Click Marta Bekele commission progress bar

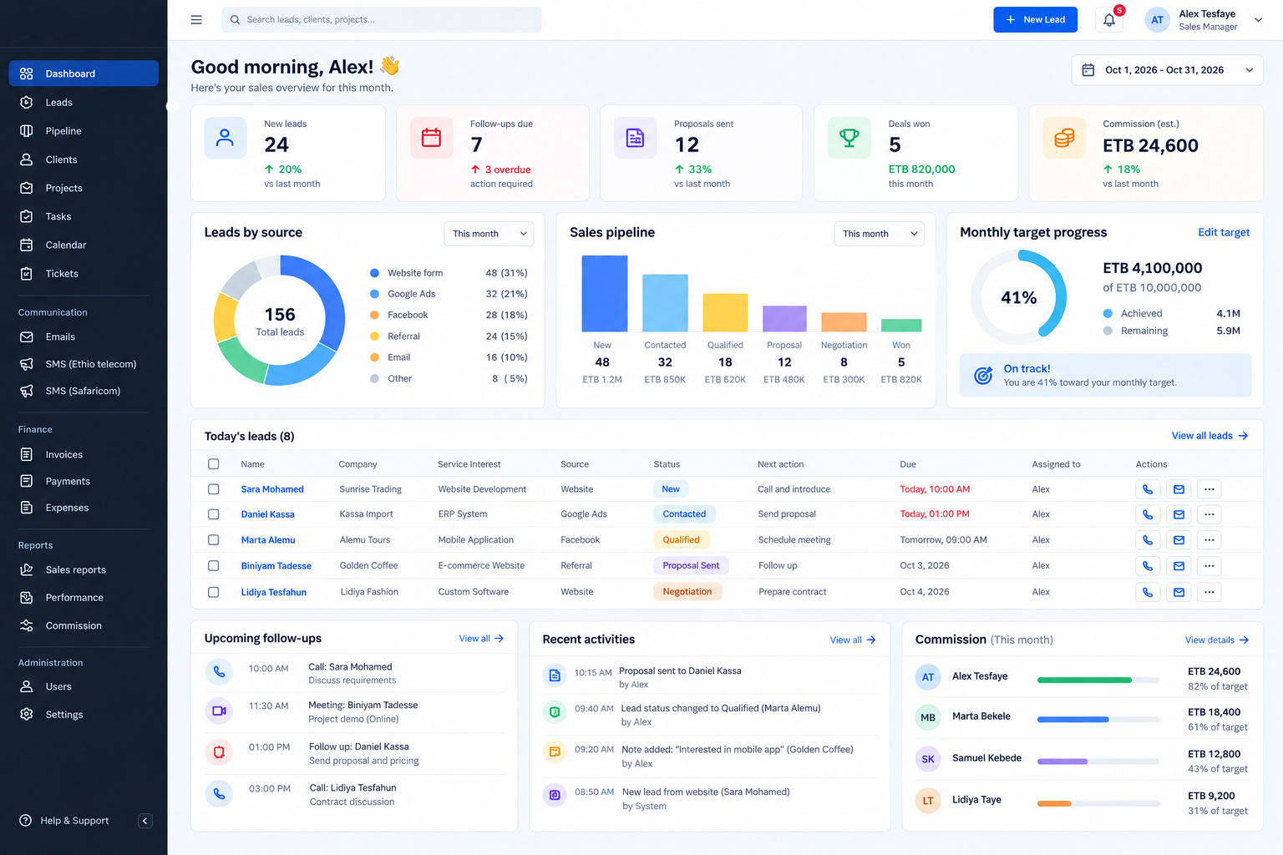pos(1098,720)
